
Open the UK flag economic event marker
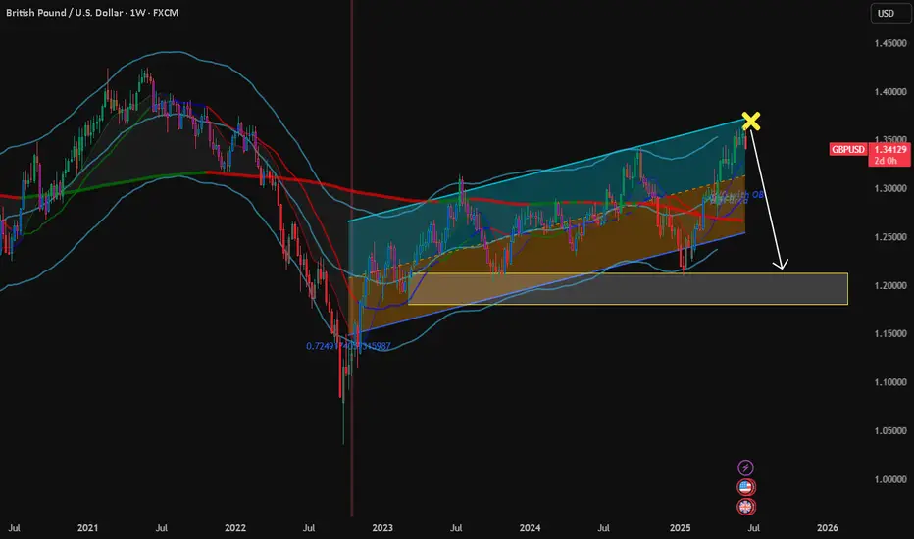[x=745, y=507]
